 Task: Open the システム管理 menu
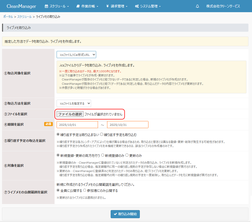click(148, 6)
